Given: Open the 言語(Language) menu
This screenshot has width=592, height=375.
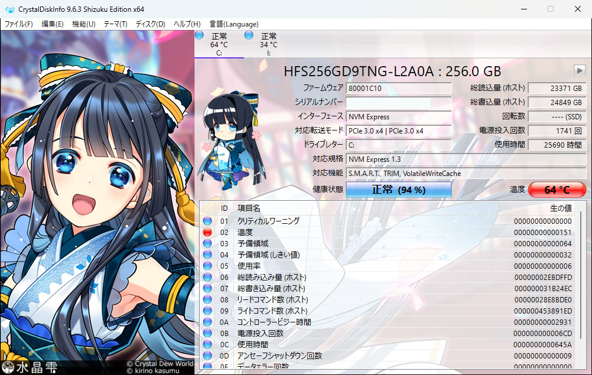Looking at the screenshot, I should coord(234,24).
